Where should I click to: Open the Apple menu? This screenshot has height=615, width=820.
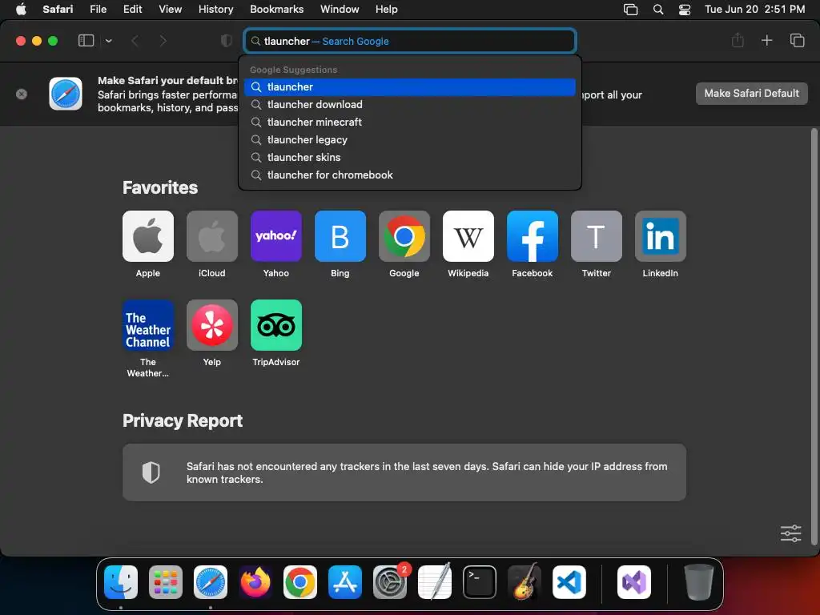(x=21, y=9)
